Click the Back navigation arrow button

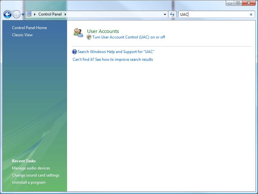7,14
